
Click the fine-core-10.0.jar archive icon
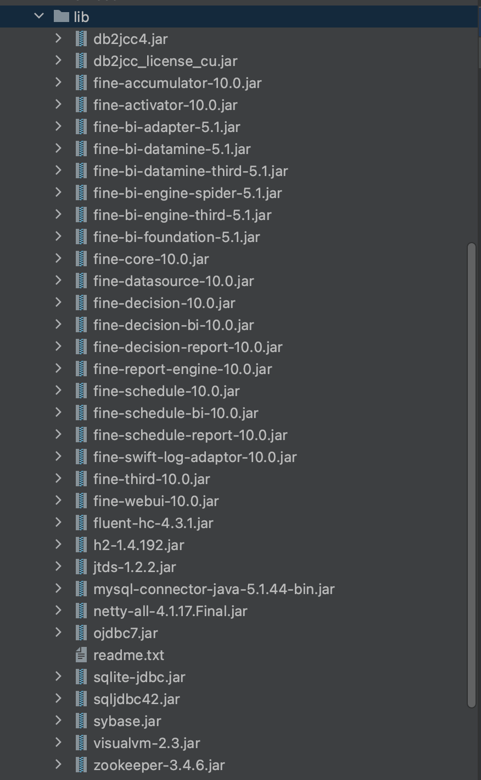click(81, 259)
